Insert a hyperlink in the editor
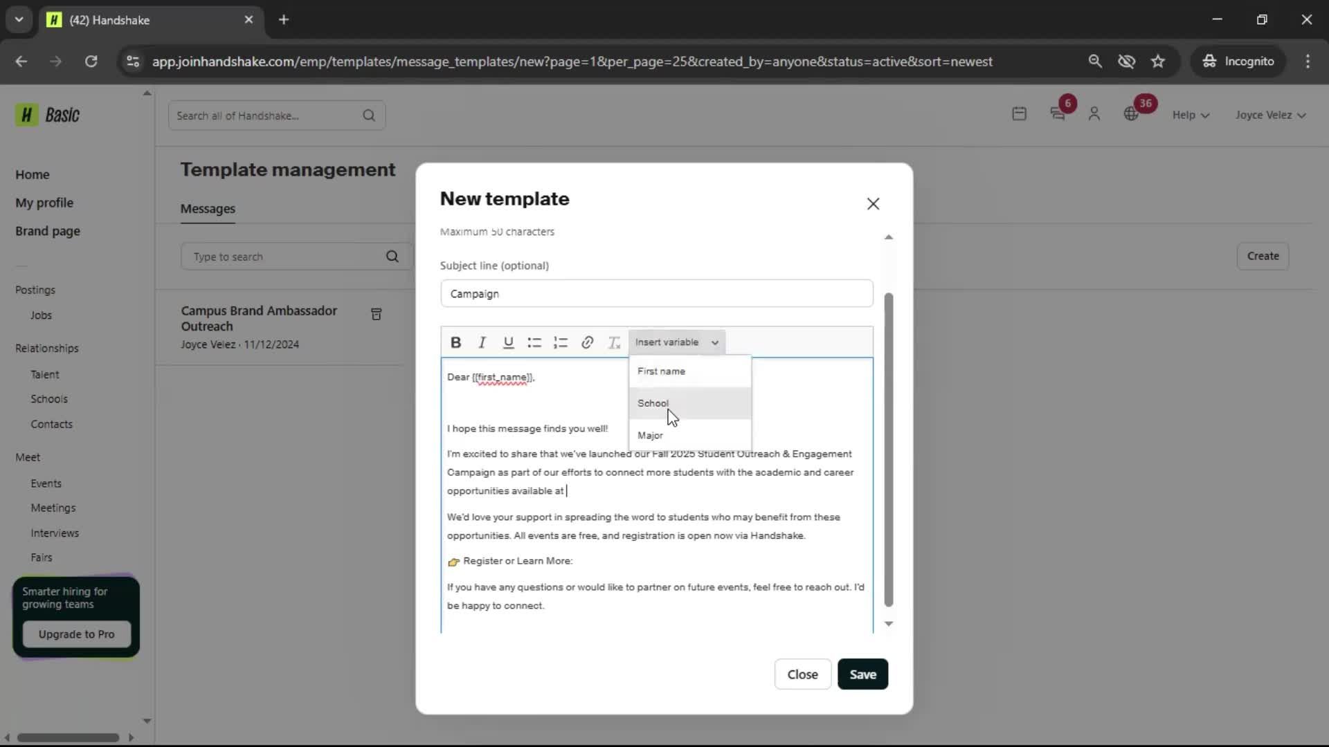 click(587, 342)
